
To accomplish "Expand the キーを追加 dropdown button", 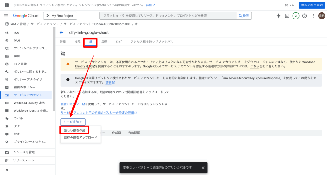I will pyautogui.click(x=73, y=122).
